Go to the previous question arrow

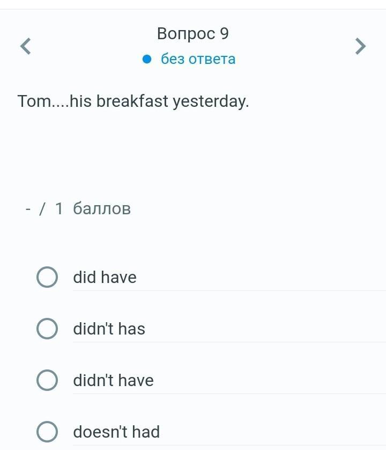26,46
